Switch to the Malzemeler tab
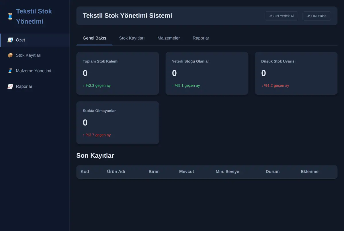Image resolution: width=344 pixels, height=231 pixels. (169, 38)
